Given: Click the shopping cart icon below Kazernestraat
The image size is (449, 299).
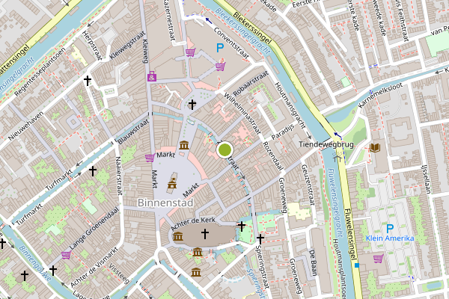Looking at the screenshot, I should coord(190,52).
